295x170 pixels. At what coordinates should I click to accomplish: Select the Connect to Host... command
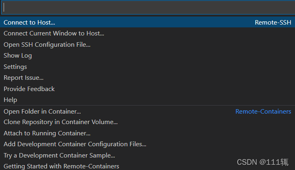[147, 22]
